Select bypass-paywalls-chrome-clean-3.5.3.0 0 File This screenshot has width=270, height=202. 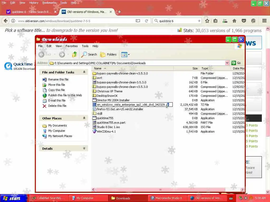click(x=121, y=82)
